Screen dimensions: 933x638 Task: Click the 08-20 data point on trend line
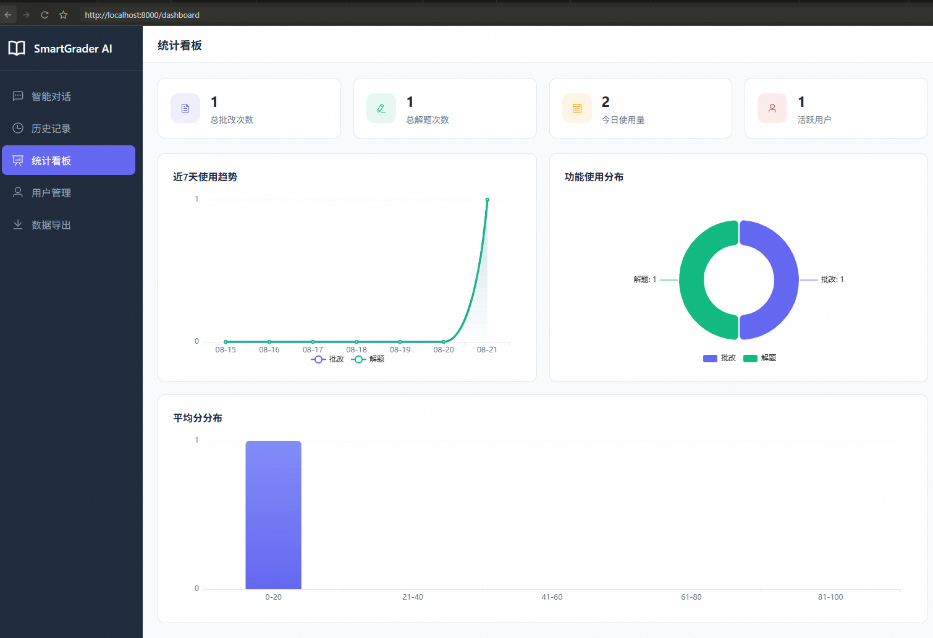(x=444, y=341)
